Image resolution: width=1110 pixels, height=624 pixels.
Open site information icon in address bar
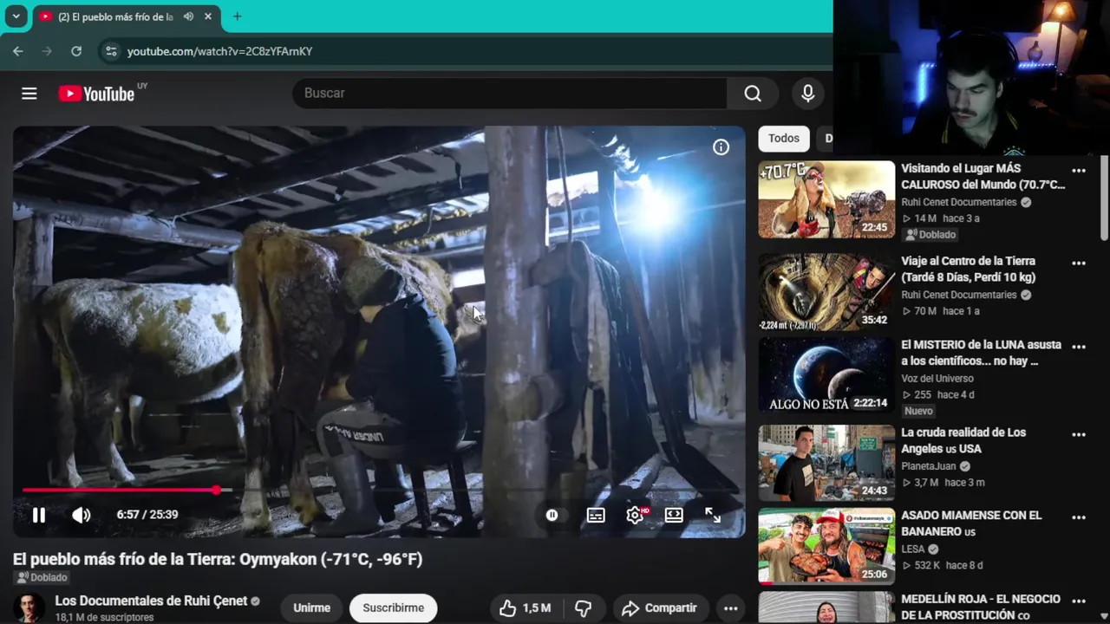pos(110,52)
